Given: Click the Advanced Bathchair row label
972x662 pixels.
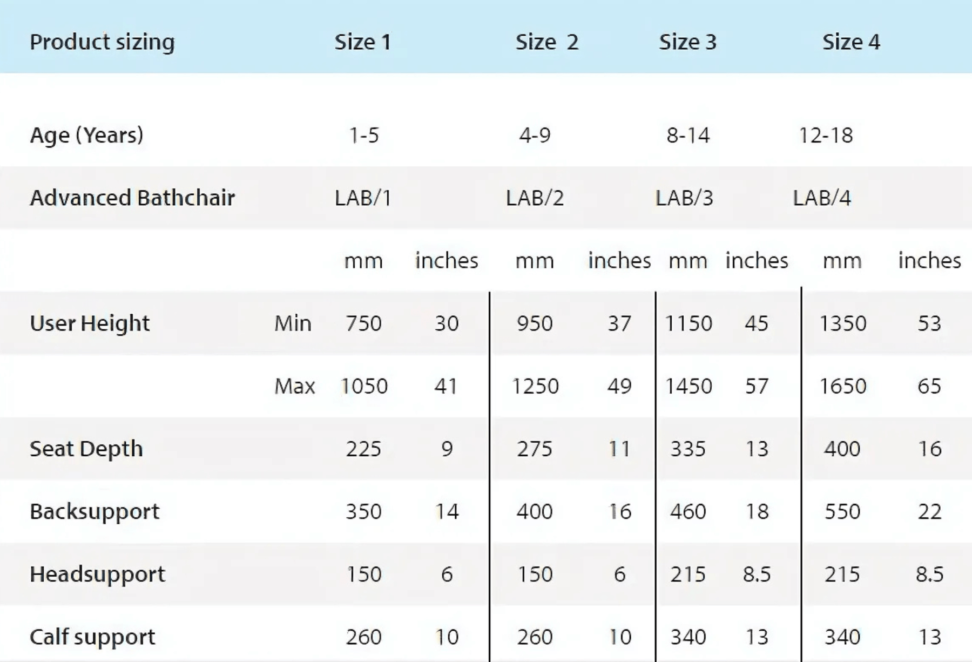Looking at the screenshot, I should (x=132, y=198).
